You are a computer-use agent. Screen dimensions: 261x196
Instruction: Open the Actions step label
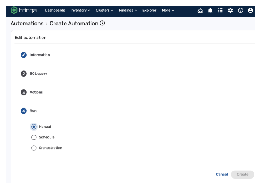36,92
